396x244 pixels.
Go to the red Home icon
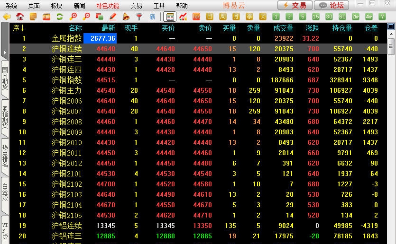(x=20, y=17)
